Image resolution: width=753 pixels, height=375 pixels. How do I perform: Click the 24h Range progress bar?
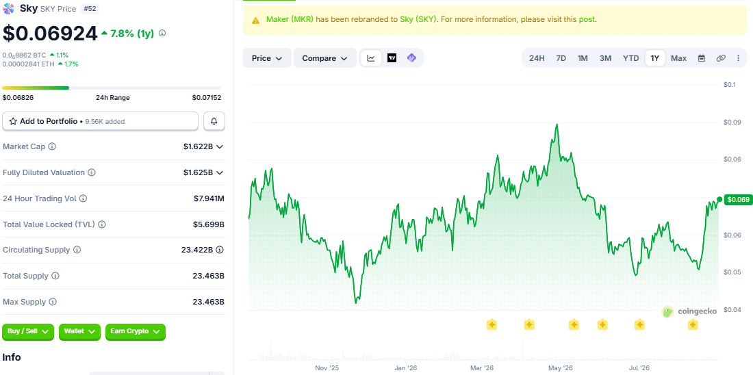click(112, 88)
